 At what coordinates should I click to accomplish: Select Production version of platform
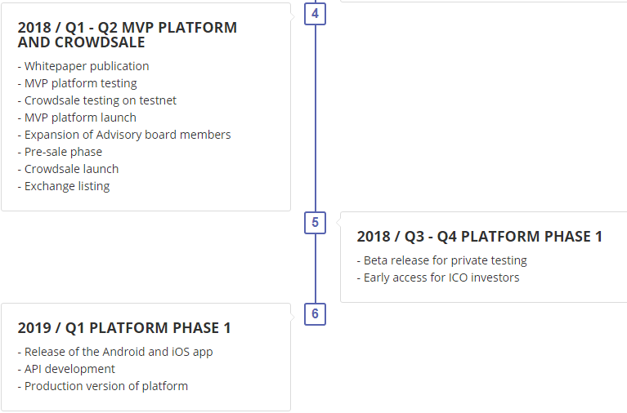click(x=103, y=386)
